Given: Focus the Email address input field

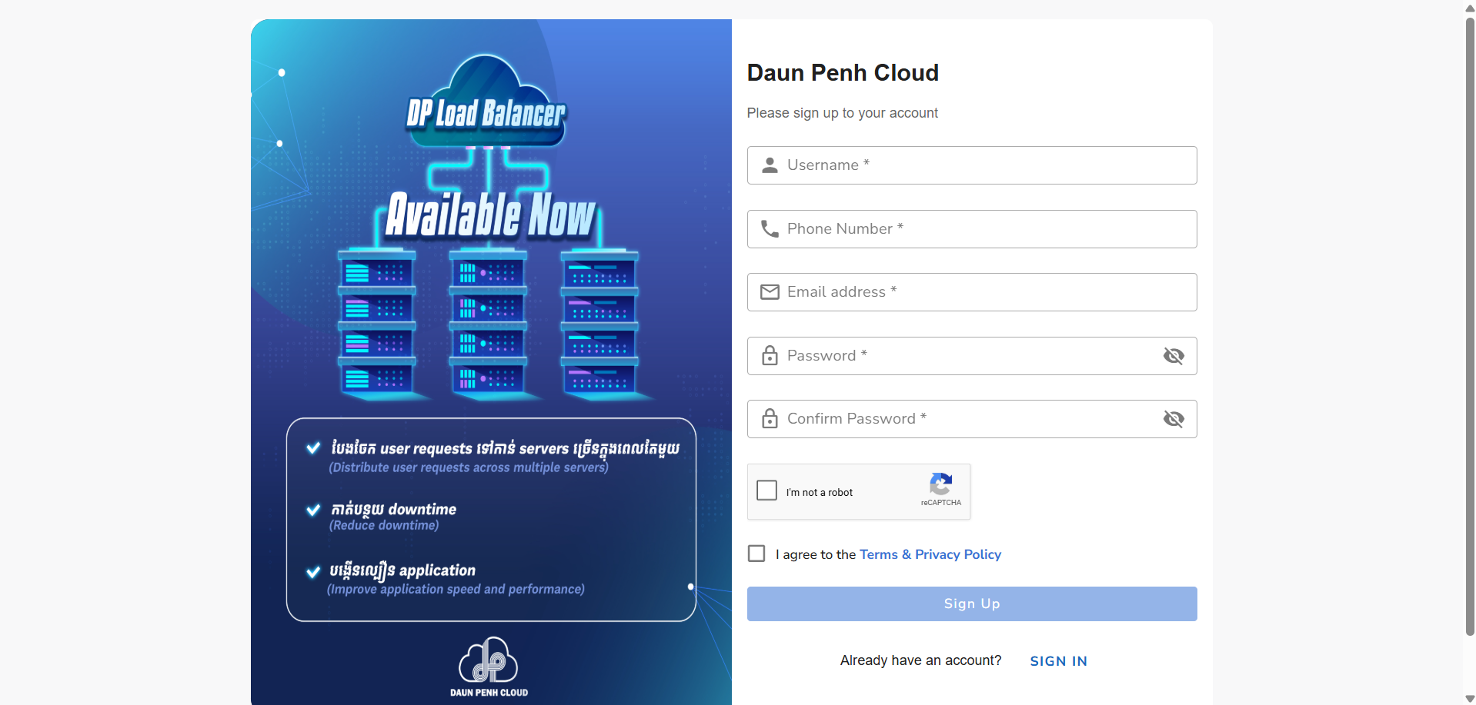Looking at the screenshot, I should click(x=972, y=292).
